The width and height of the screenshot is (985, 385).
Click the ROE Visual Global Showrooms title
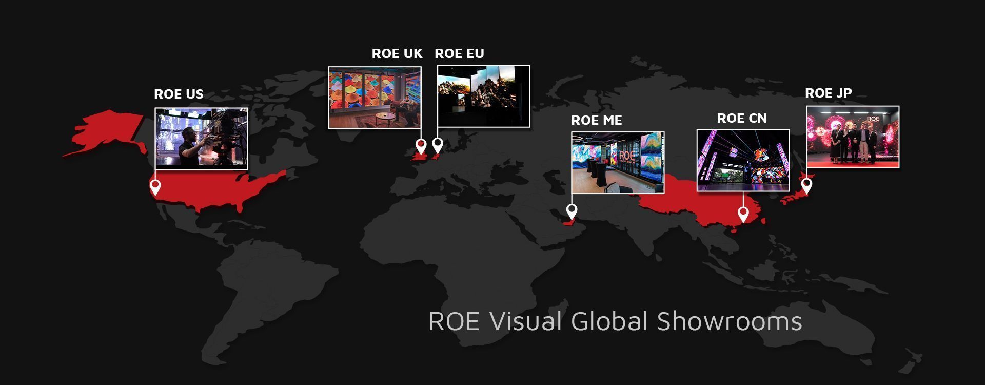(x=615, y=321)
